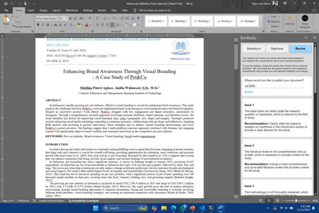Click the Save icon in title bar
The width and height of the screenshot is (319, 213).
coord(6,4)
